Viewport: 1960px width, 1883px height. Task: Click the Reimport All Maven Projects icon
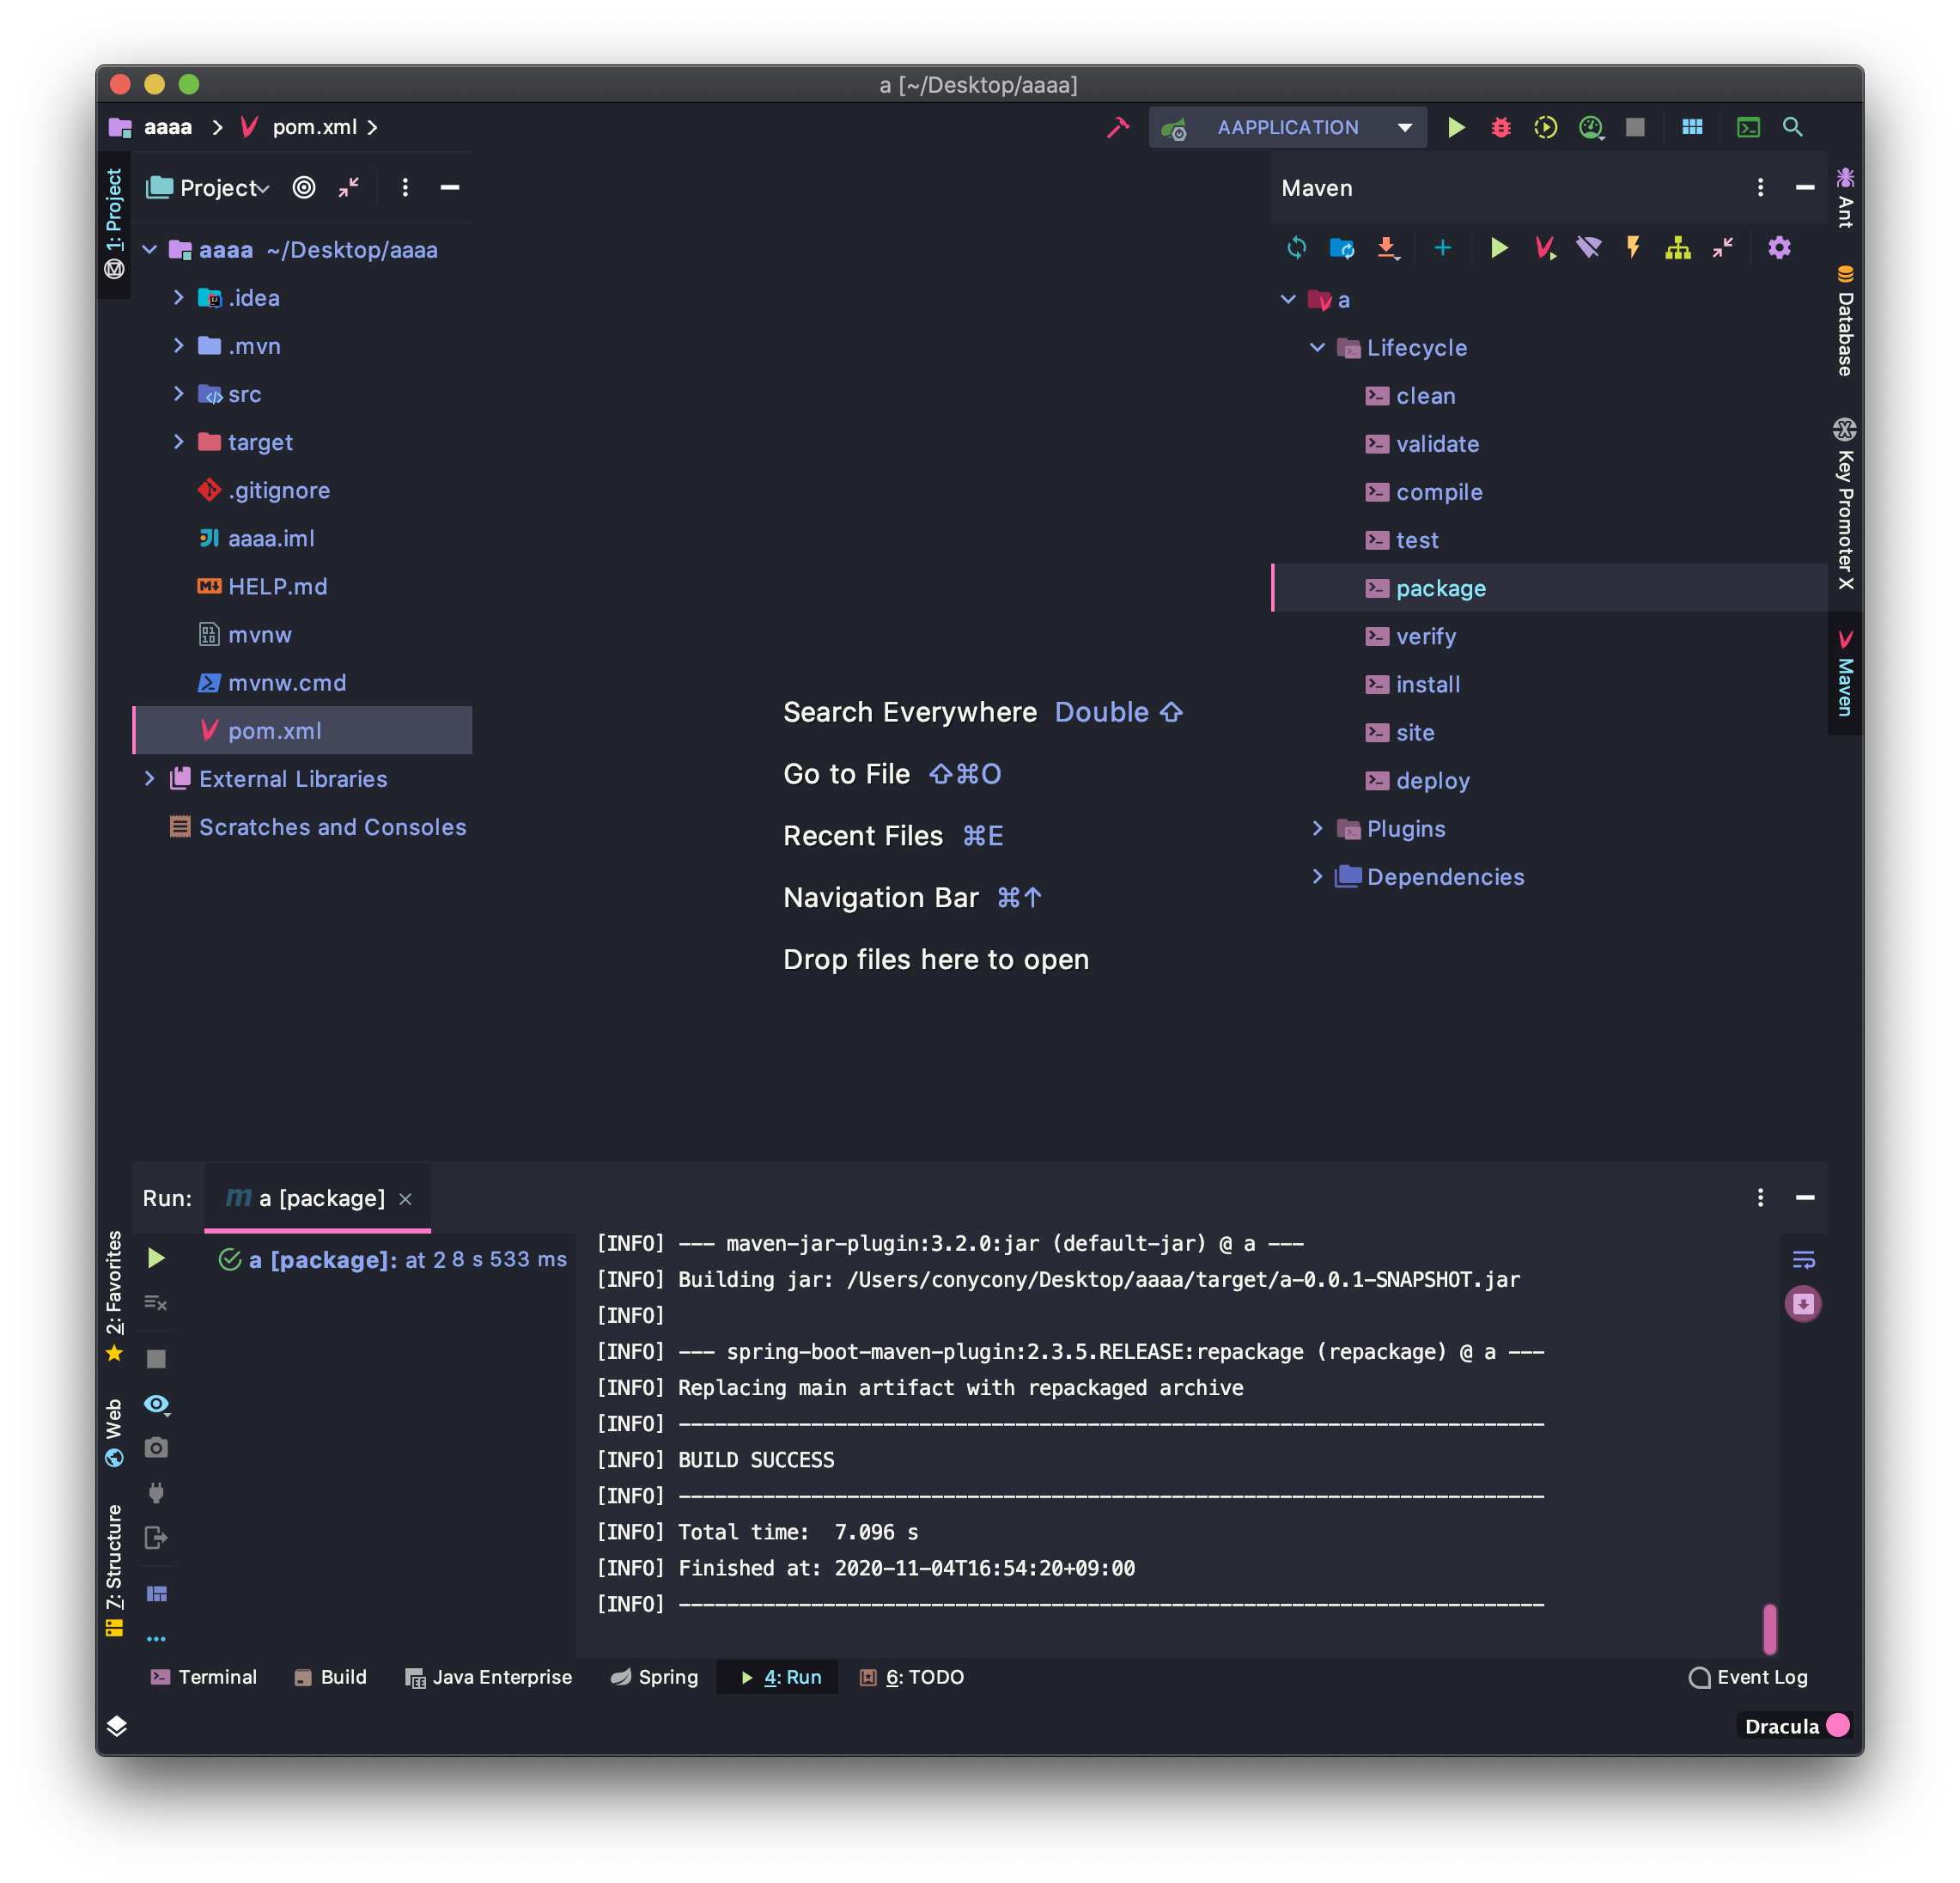tap(1296, 248)
